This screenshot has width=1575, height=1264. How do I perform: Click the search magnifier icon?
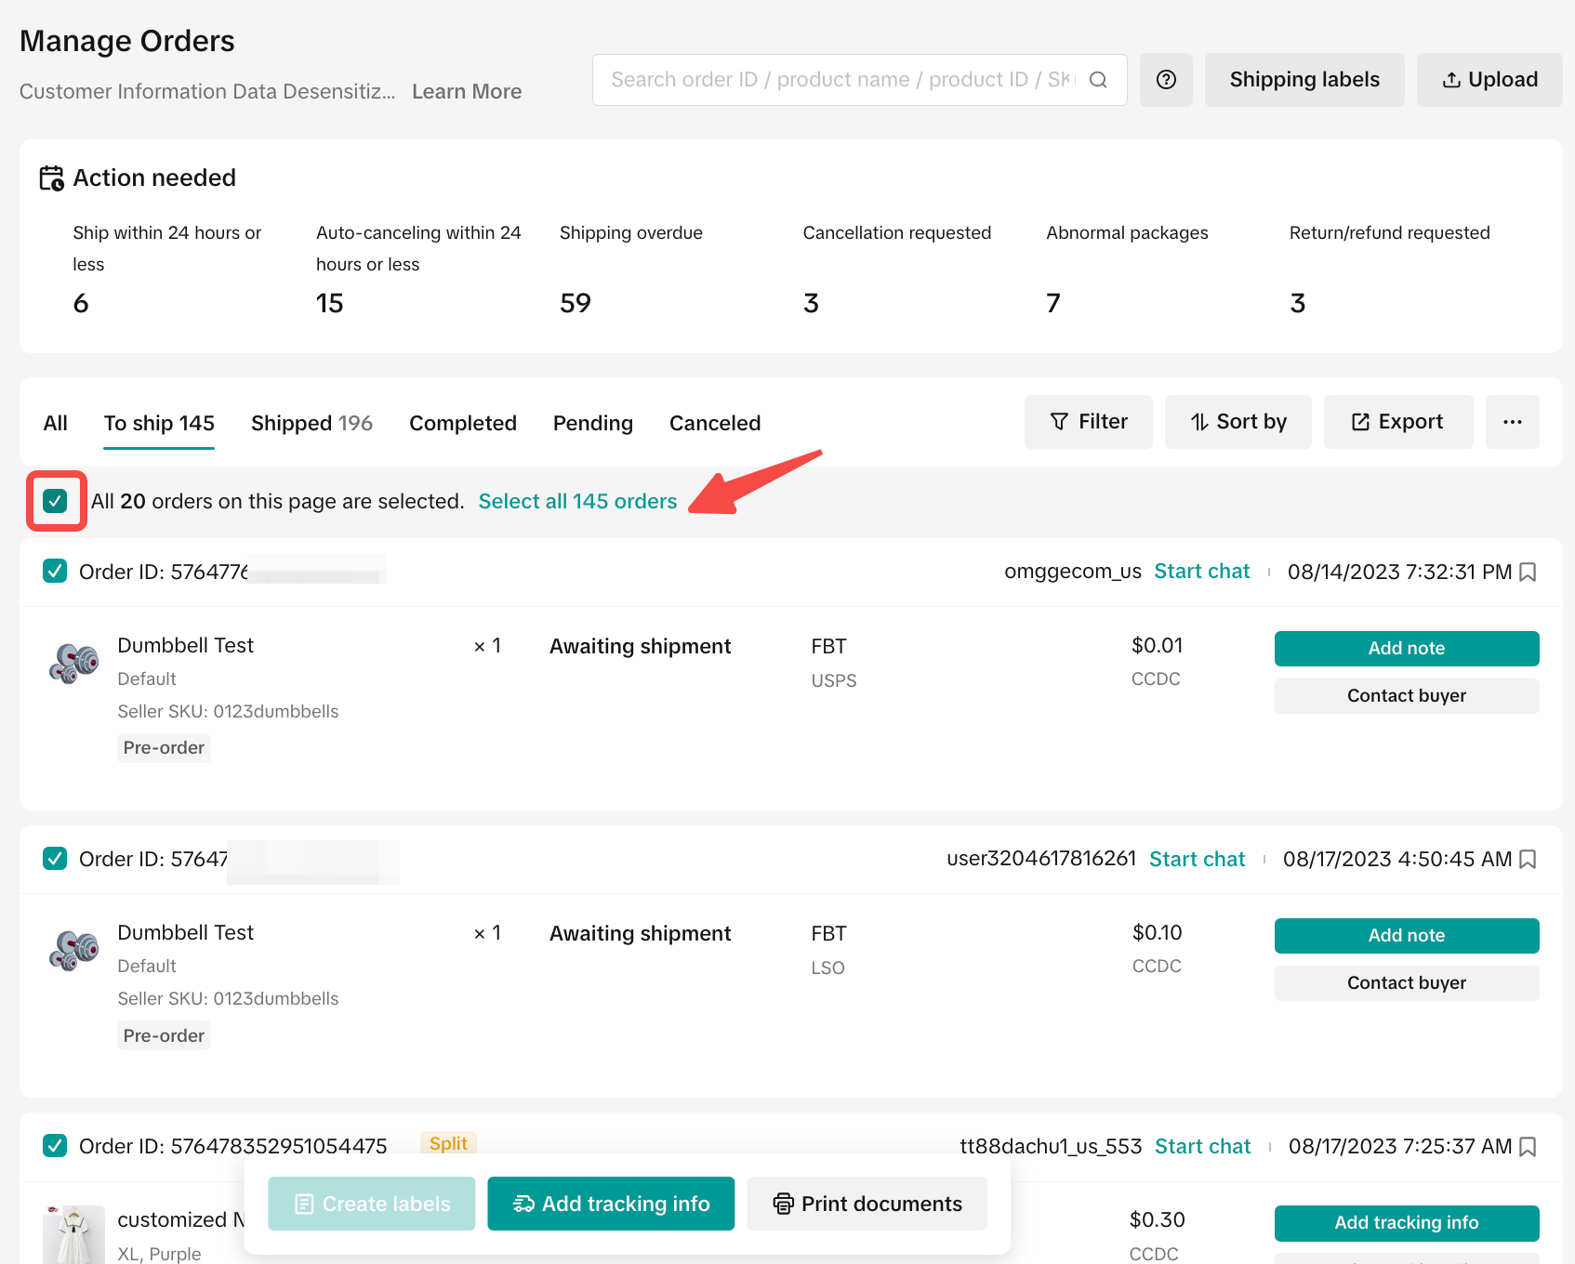click(1098, 80)
